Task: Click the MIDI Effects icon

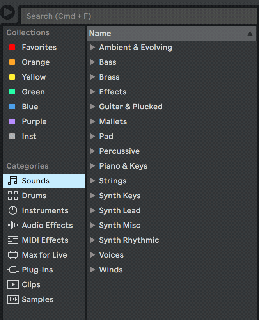Action: [12, 240]
